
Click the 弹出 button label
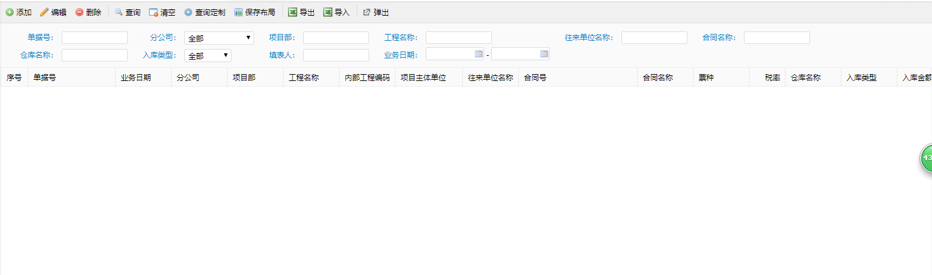point(381,13)
